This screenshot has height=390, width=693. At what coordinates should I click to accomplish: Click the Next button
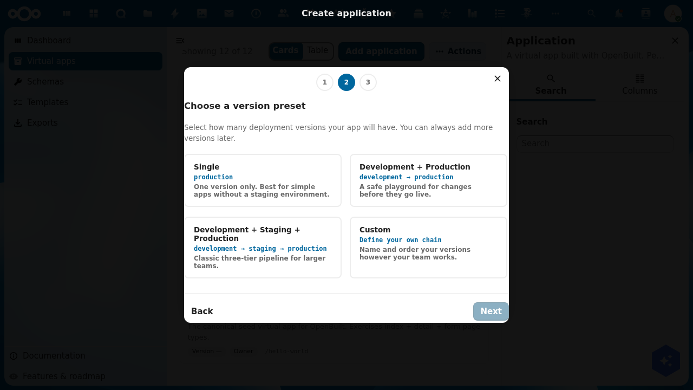point(491,311)
